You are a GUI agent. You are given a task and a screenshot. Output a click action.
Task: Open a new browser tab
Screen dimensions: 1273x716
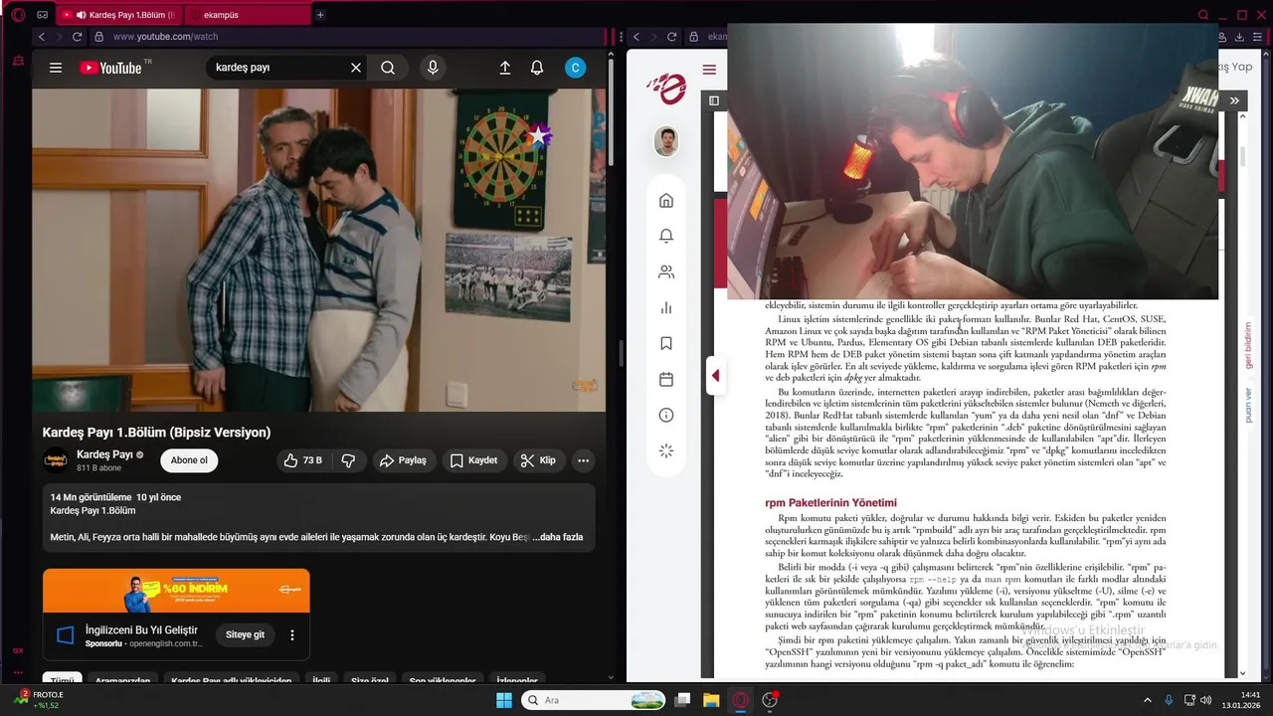(x=320, y=15)
